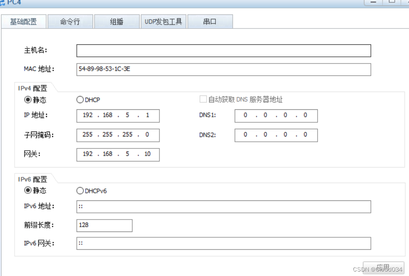
Task: Open the 串口 tab
Action: (210, 21)
